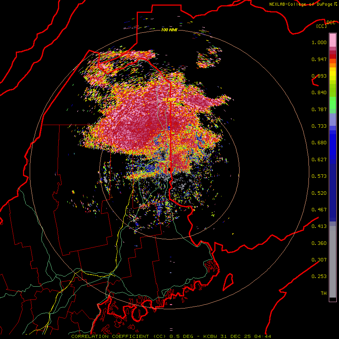Select the 0.467 legend value

pyautogui.click(x=319, y=210)
